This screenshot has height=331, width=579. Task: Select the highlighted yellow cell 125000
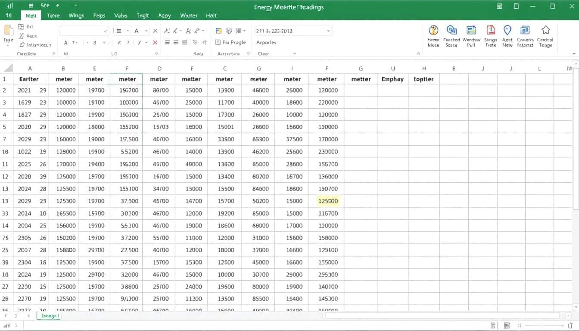click(x=328, y=201)
